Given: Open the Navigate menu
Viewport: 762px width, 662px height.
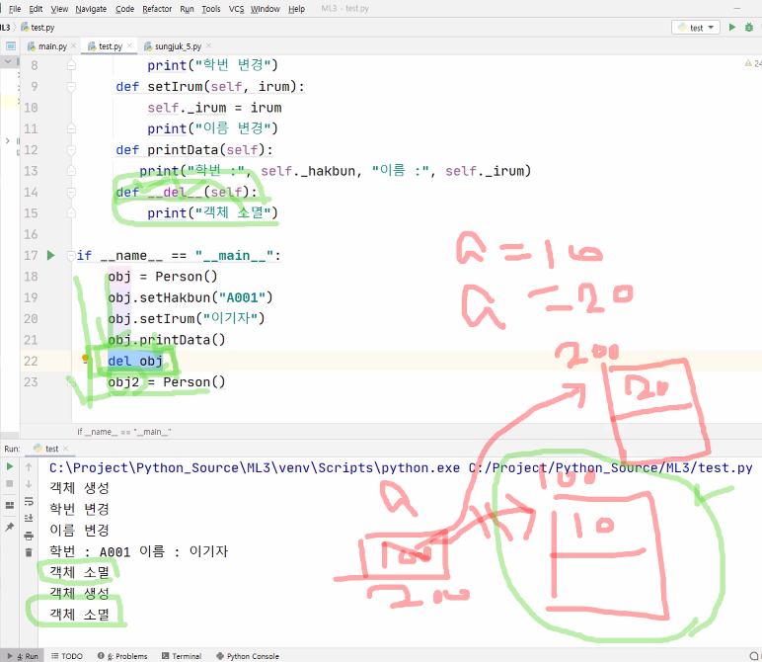Looking at the screenshot, I should pos(91,9).
